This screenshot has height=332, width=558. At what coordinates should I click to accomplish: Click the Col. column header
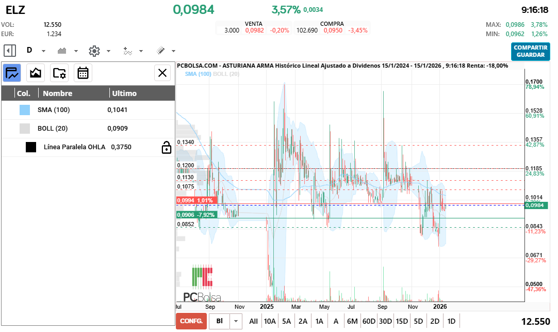[24, 93]
